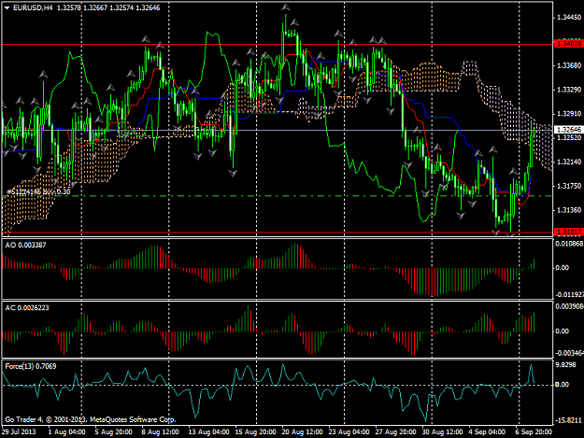Click the 1 Aug 04:00 time label
Image resolution: width=584 pixels, height=438 pixels.
66,431
